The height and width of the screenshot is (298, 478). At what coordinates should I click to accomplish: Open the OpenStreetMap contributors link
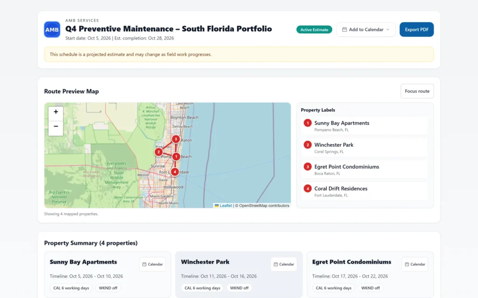pos(264,205)
